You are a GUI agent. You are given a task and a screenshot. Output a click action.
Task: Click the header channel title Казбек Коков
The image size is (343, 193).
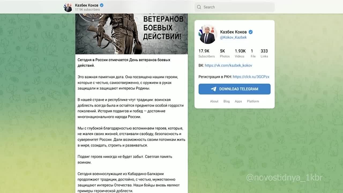pos(87,5)
